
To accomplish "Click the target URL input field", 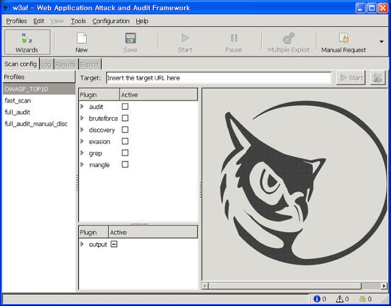I will 219,78.
